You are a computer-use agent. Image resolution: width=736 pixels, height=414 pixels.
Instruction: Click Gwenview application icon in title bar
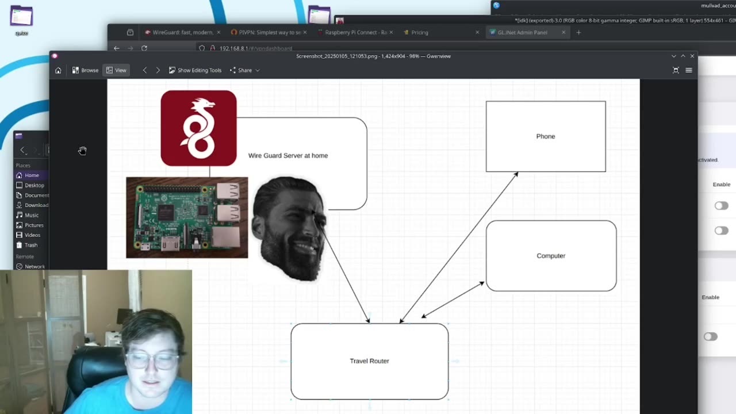pyautogui.click(x=55, y=56)
